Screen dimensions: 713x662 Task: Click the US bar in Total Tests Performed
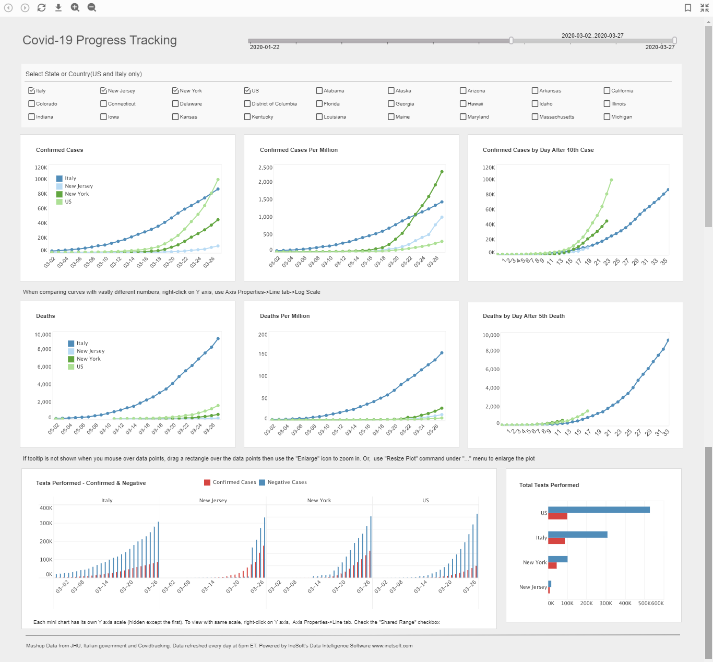(599, 510)
